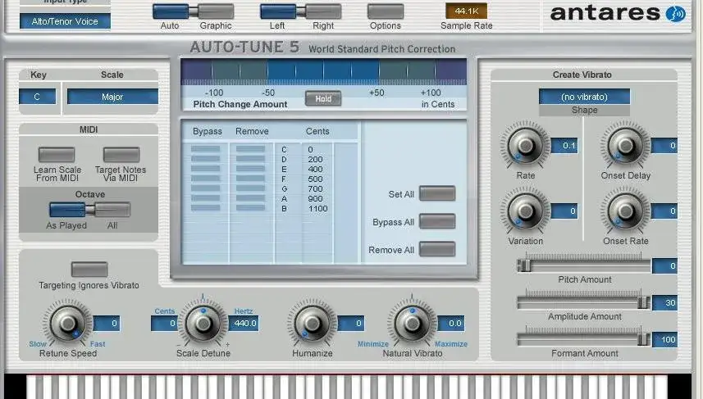Enable Learn Scale From MIDI
Viewport: 703px width, 399px height.
(x=57, y=155)
